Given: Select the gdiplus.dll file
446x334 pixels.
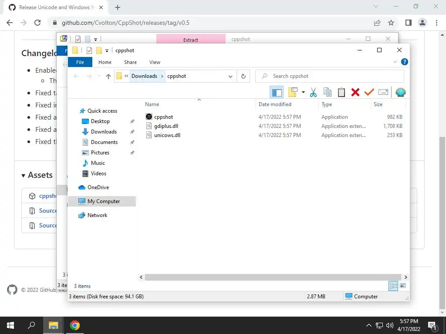Looking at the screenshot, I should [166, 126].
